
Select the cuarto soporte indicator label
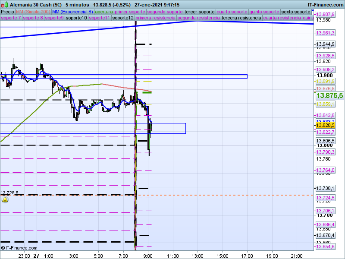232,12
